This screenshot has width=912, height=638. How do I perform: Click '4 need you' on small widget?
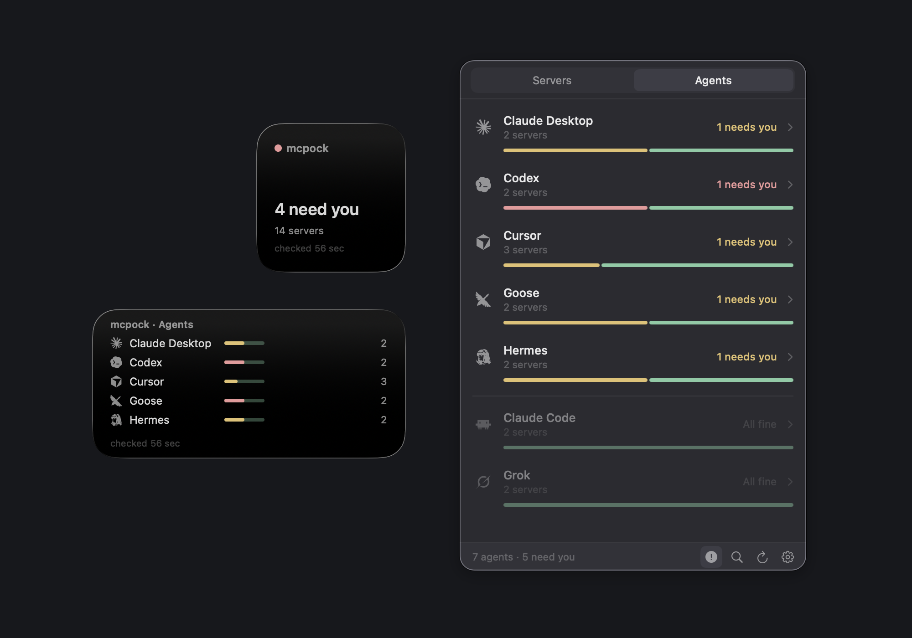click(317, 210)
